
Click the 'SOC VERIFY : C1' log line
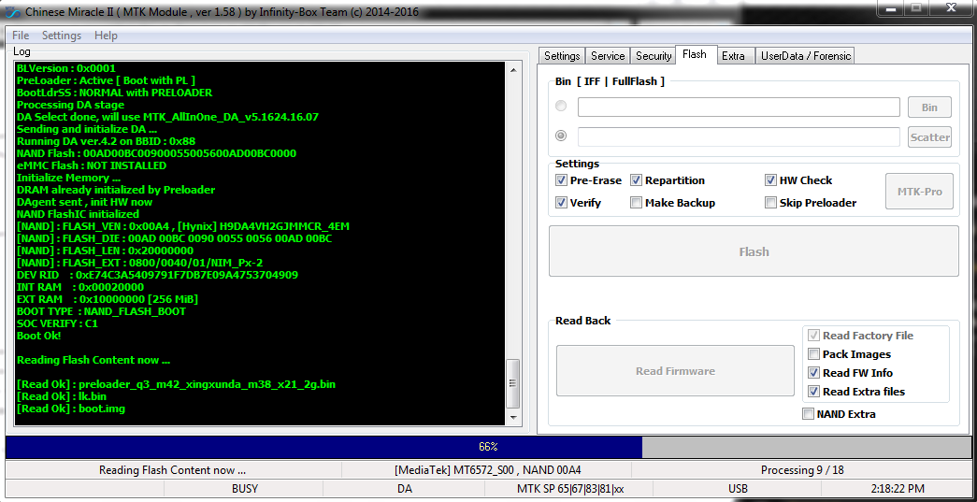pos(57,323)
